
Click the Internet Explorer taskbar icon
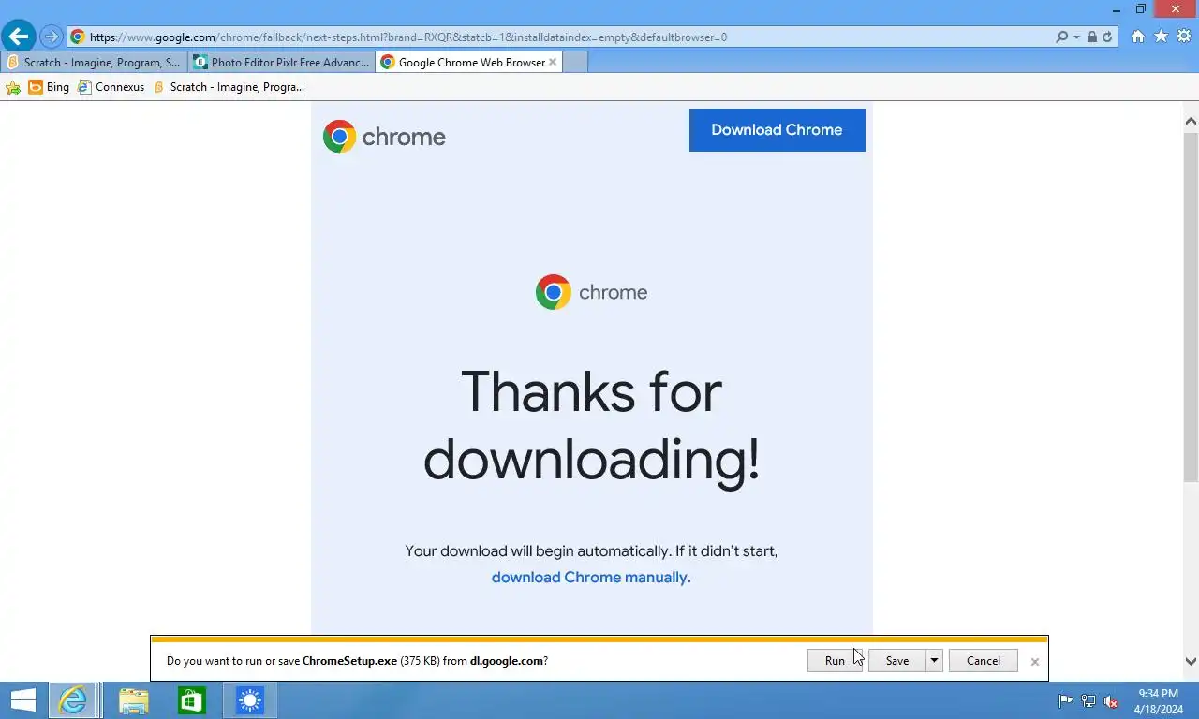point(72,700)
